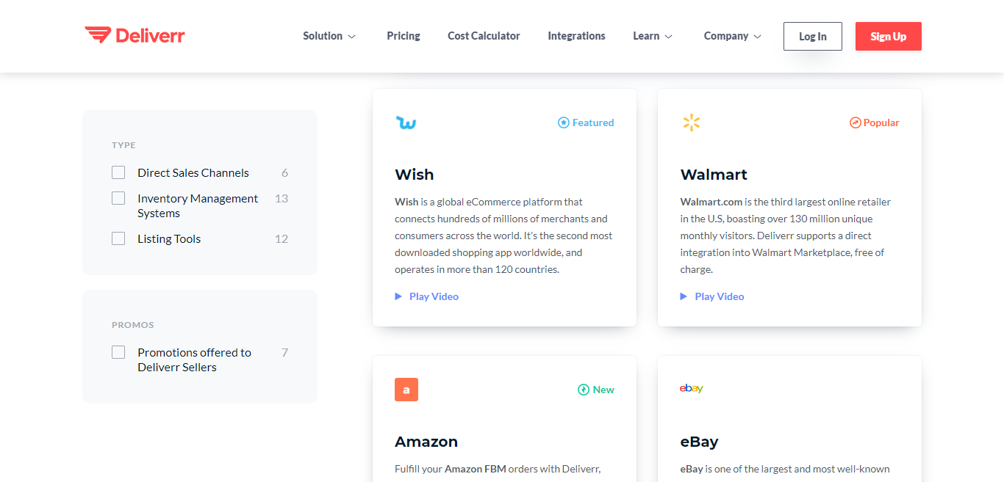This screenshot has height=482, width=1004.
Task: Play the Walmart video
Action: pyautogui.click(x=711, y=296)
